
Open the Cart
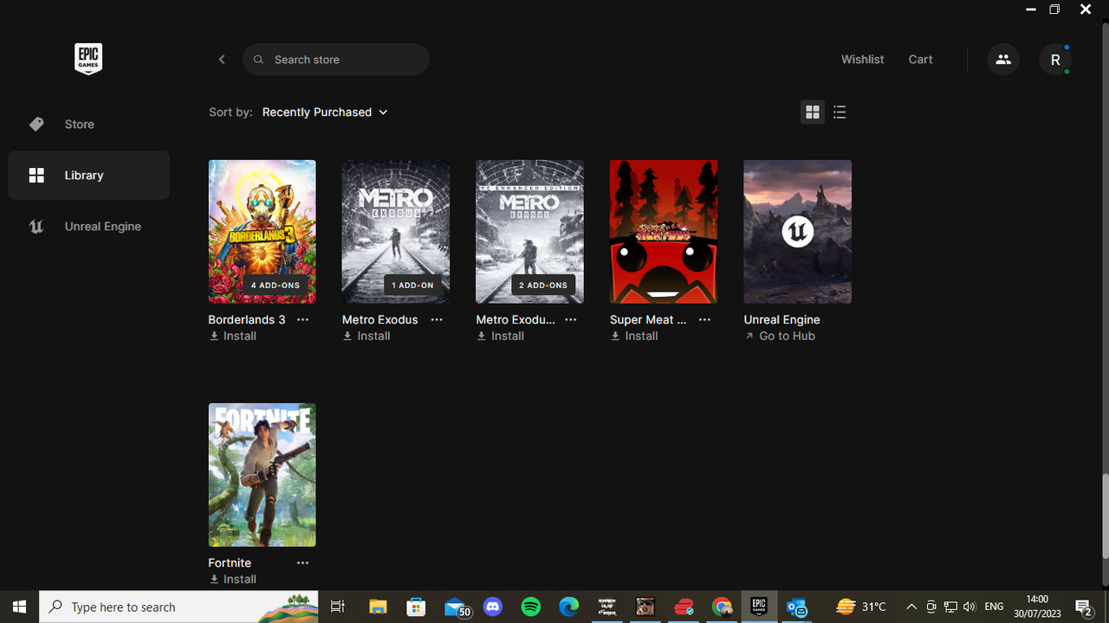(920, 60)
